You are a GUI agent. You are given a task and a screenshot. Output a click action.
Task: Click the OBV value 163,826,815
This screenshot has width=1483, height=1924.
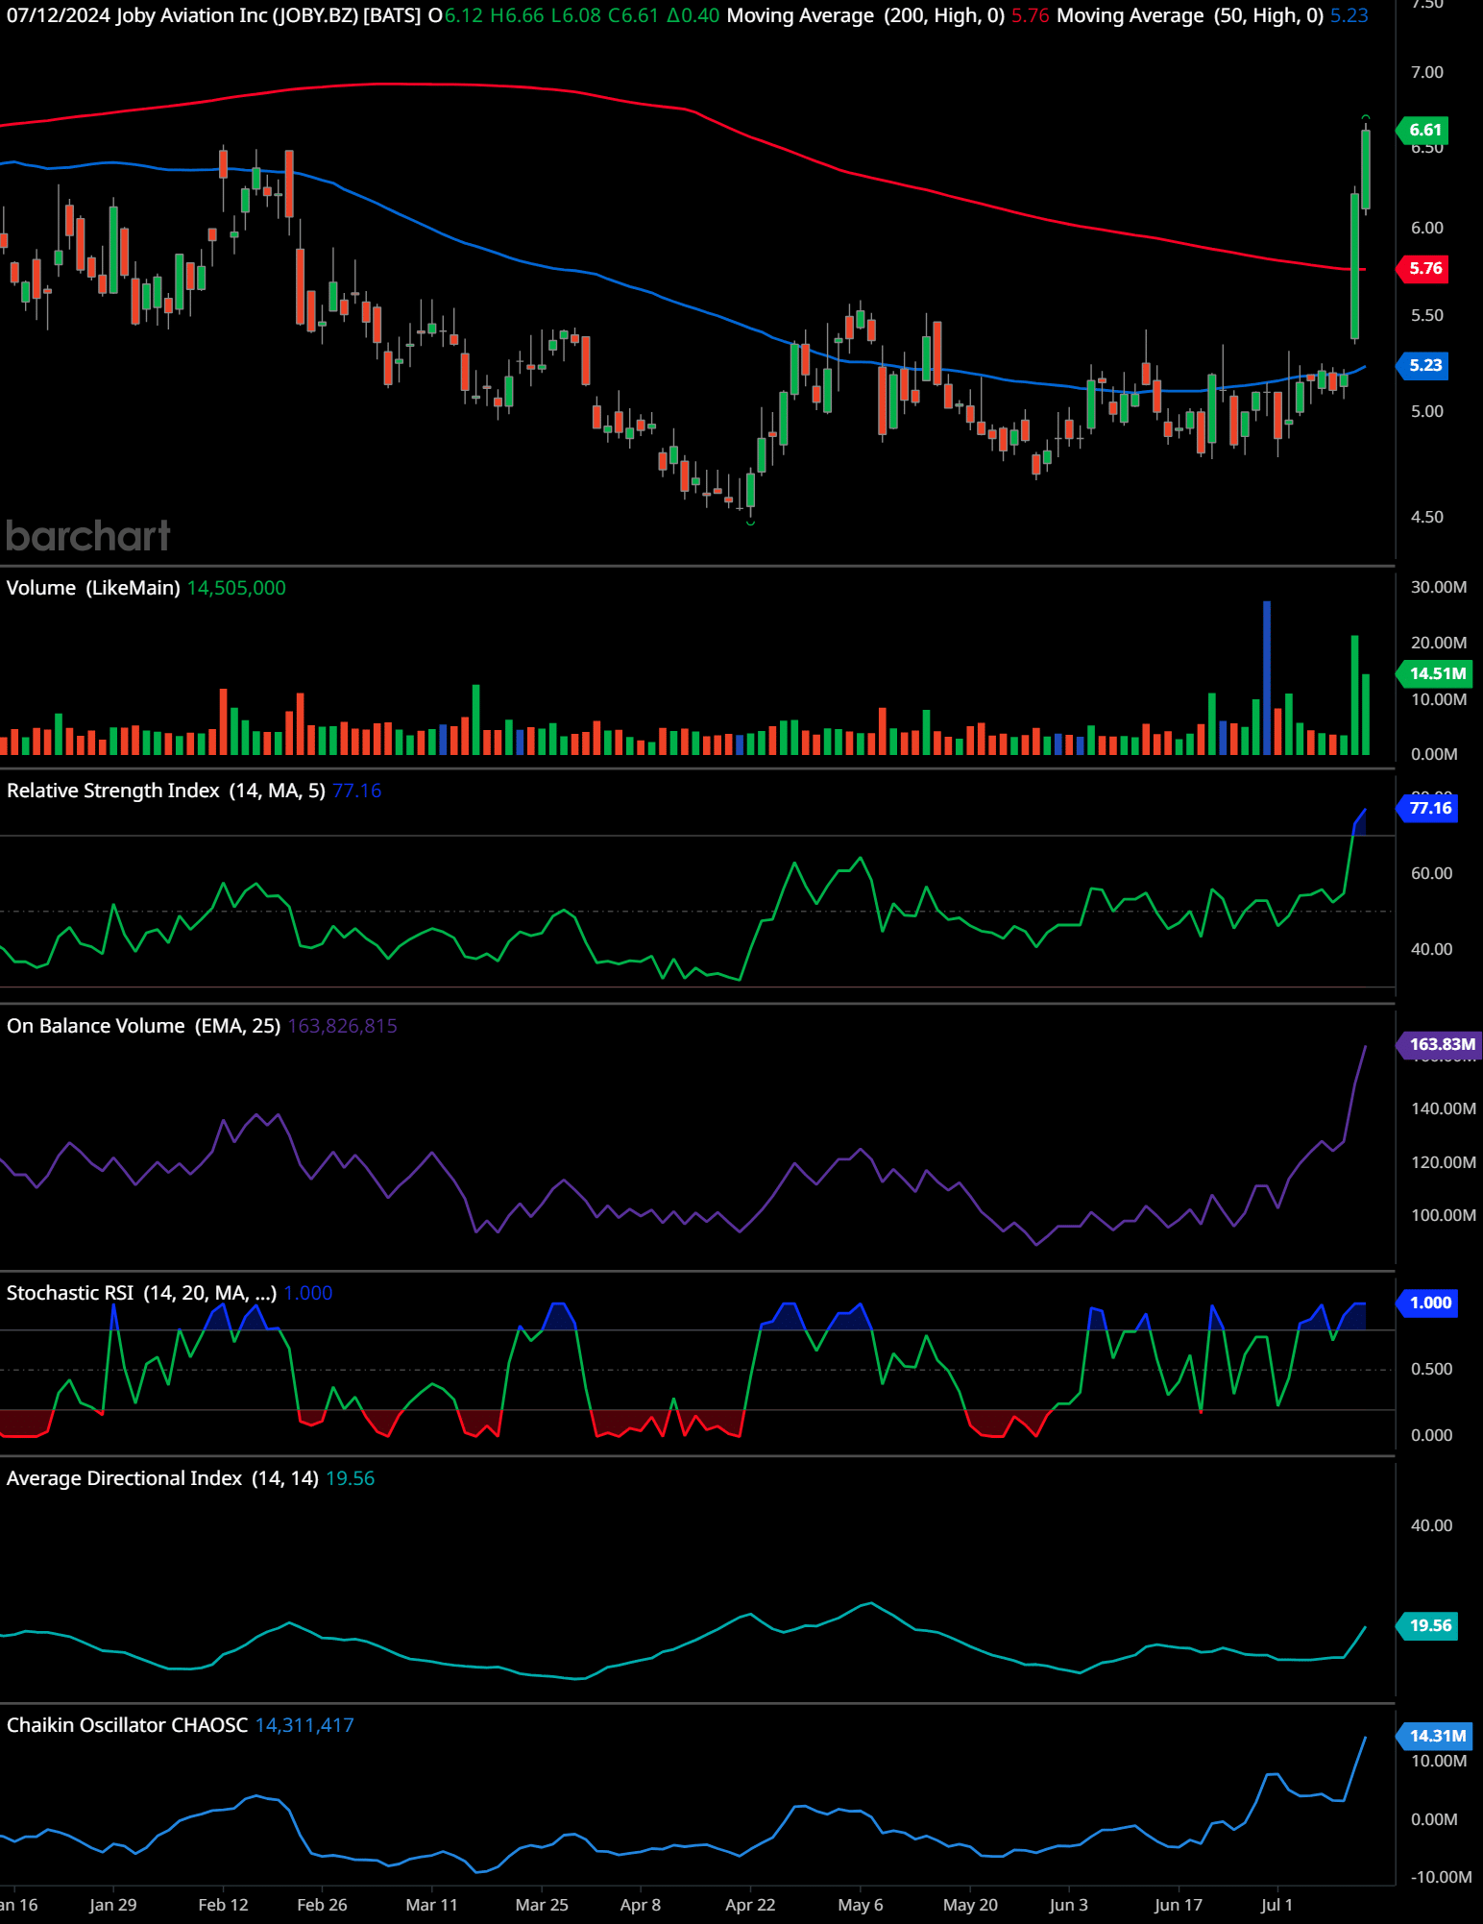[342, 1026]
